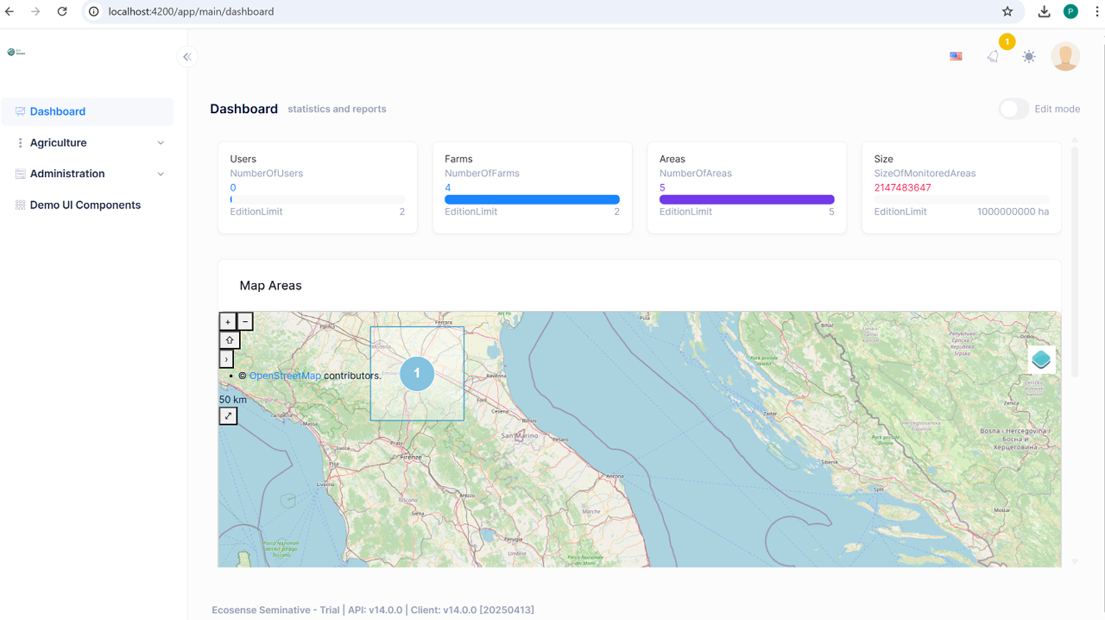Toggle Edit mode switch
This screenshot has width=1105, height=620.
1013,109
